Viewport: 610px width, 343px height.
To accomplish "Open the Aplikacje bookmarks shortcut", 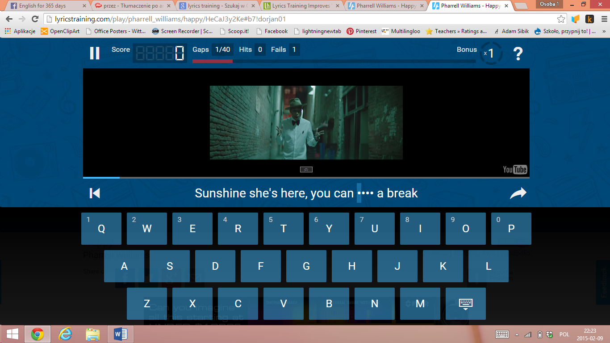I will point(20,31).
